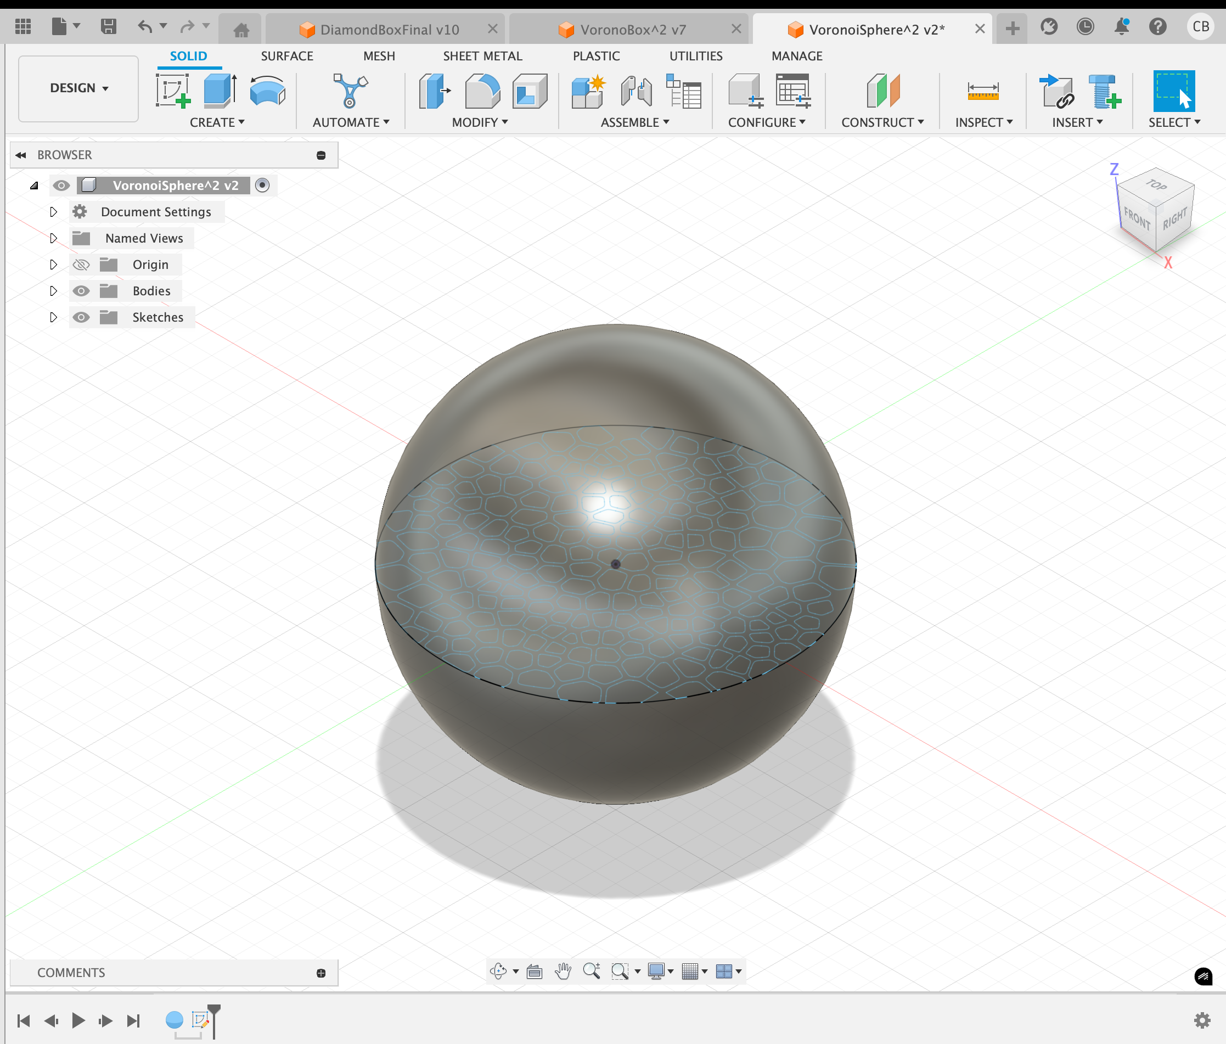Open the CONSTRUCT dropdown menu
The height and width of the screenshot is (1044, 1226).
click(881, 122)
